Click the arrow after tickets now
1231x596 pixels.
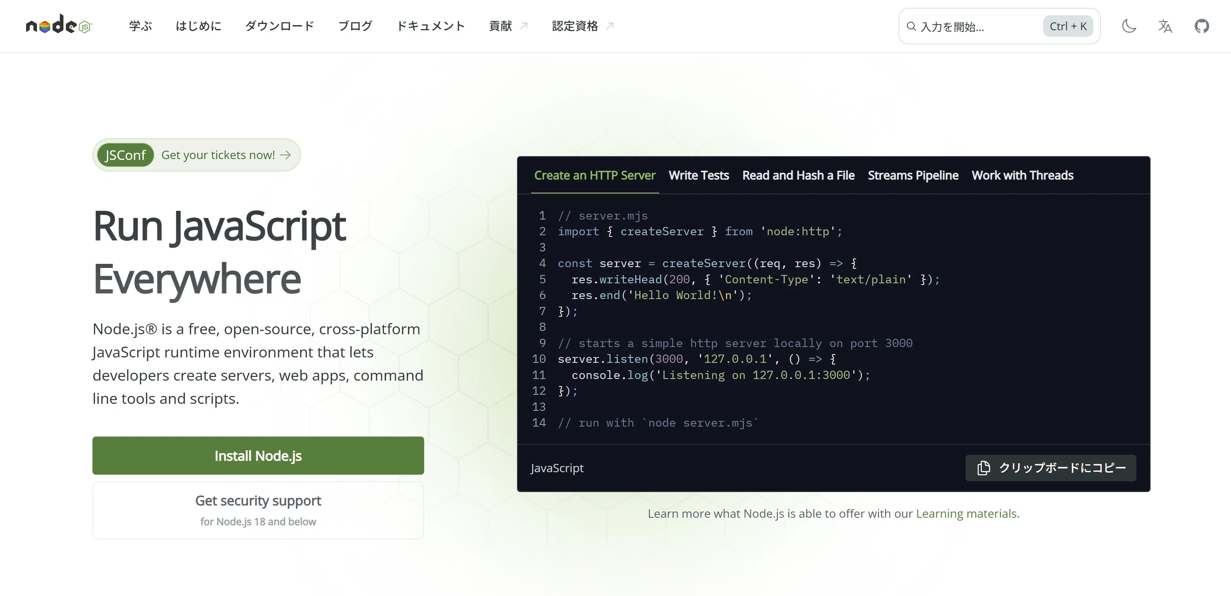[285, 155]
